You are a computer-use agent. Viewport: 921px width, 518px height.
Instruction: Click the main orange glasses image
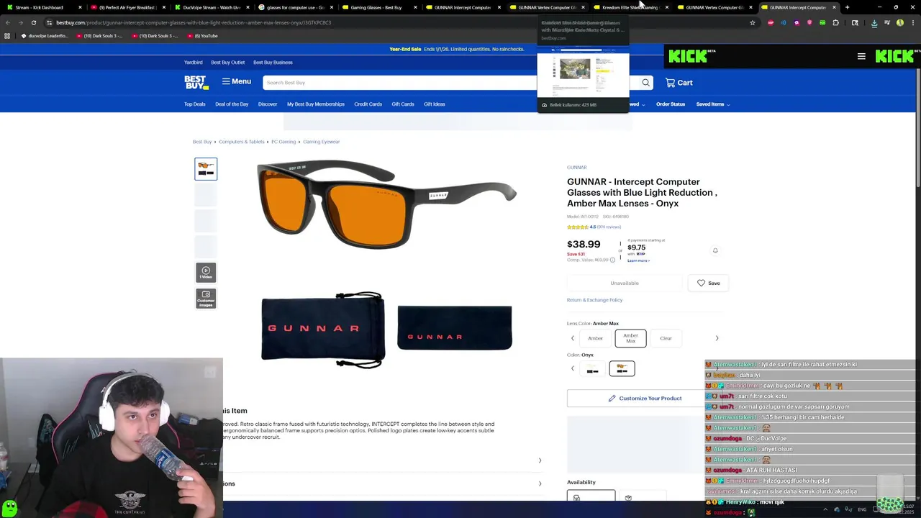click(x=386, y=205)
